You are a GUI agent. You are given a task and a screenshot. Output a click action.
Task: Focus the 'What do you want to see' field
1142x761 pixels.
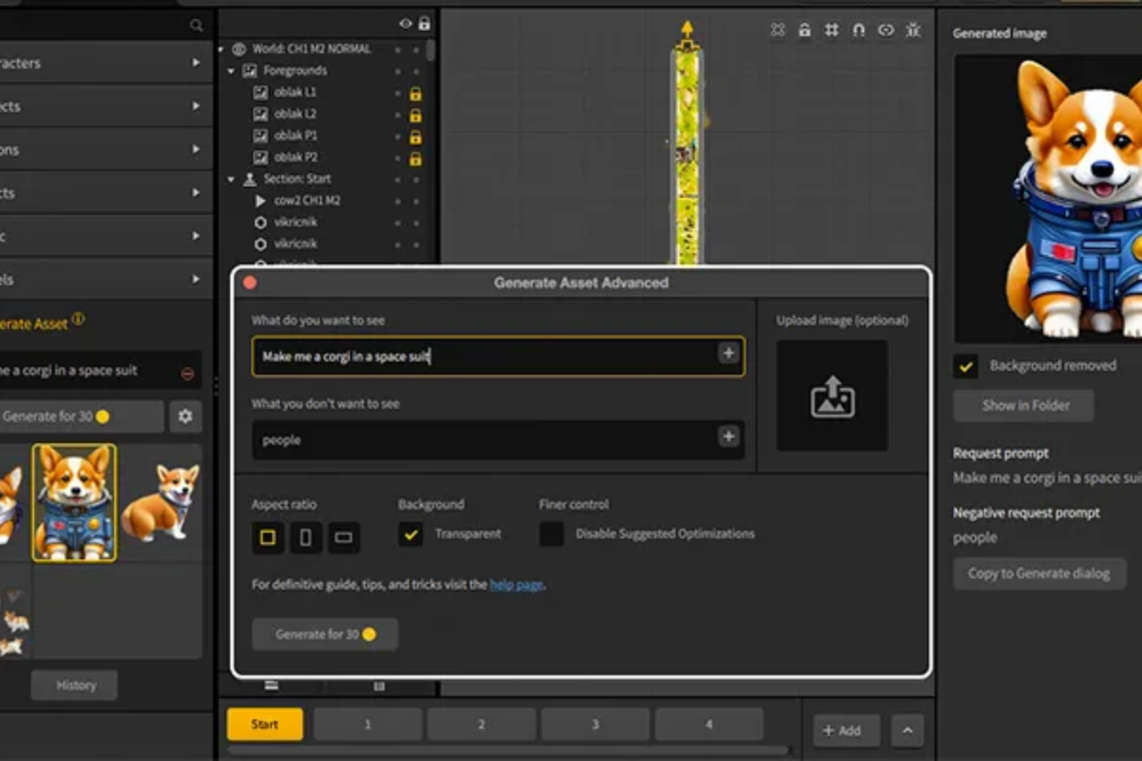click(499, 356)
